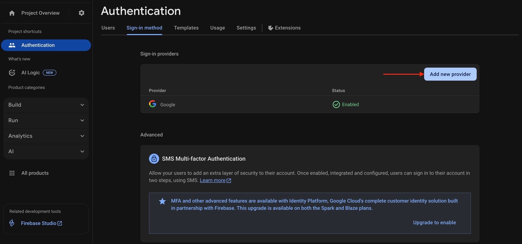522x244 pixels.
Task: Expand the Analytics category chevron
Action: [82, 136]
